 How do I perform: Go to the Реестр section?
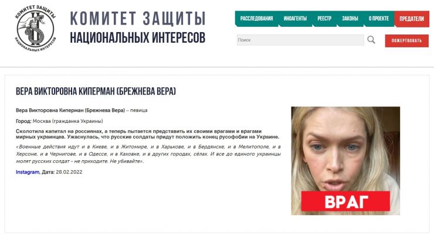click(x=324, y=19)
